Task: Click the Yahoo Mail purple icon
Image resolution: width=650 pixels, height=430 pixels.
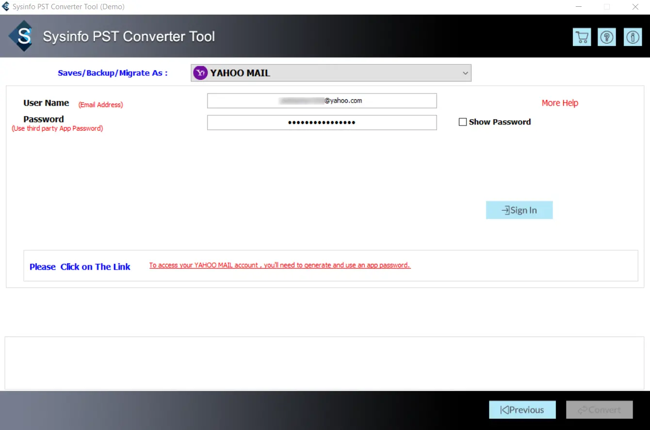Action: click(200, 73)
